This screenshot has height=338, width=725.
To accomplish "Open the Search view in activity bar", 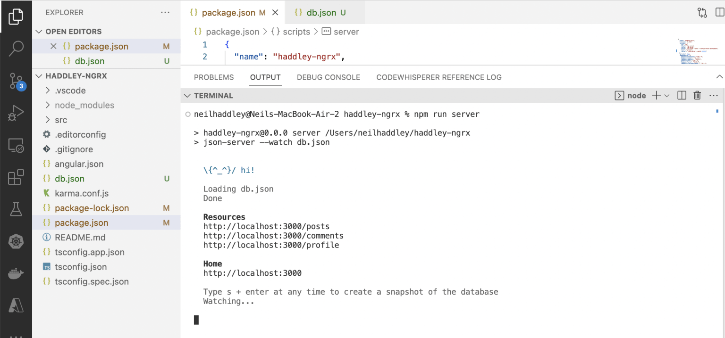I will [16, 48].
